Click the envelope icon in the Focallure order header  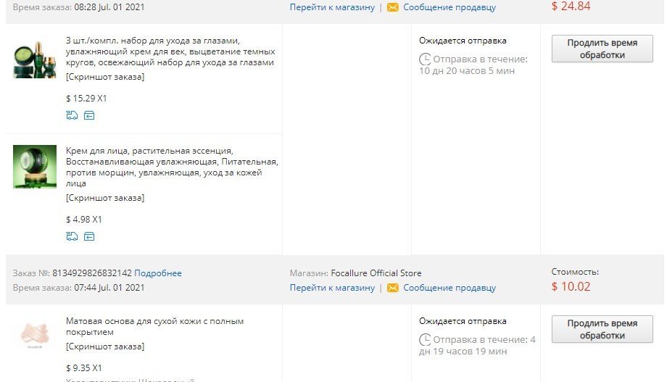pos(392,288)
